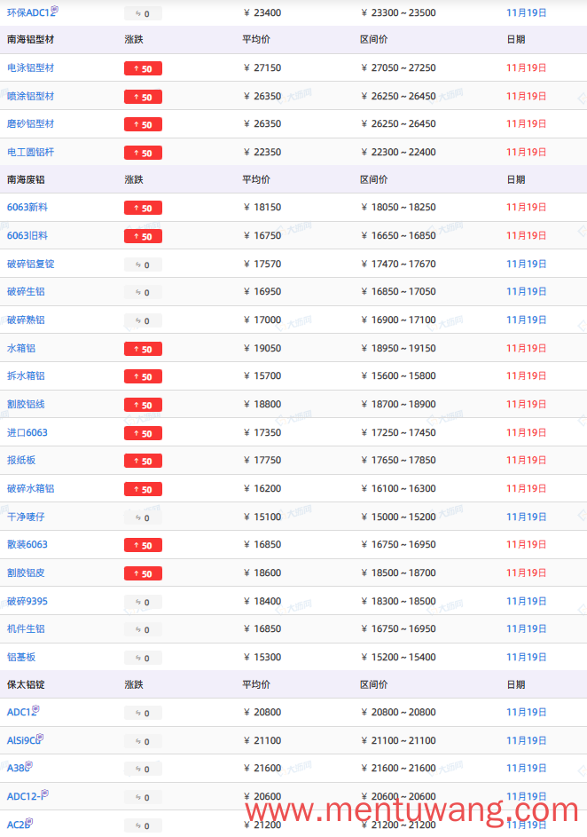Image resolution: width=587 pixels, height=837 pixels.
Task: Open the 环保ADC12 link
Action: (30, 12)
